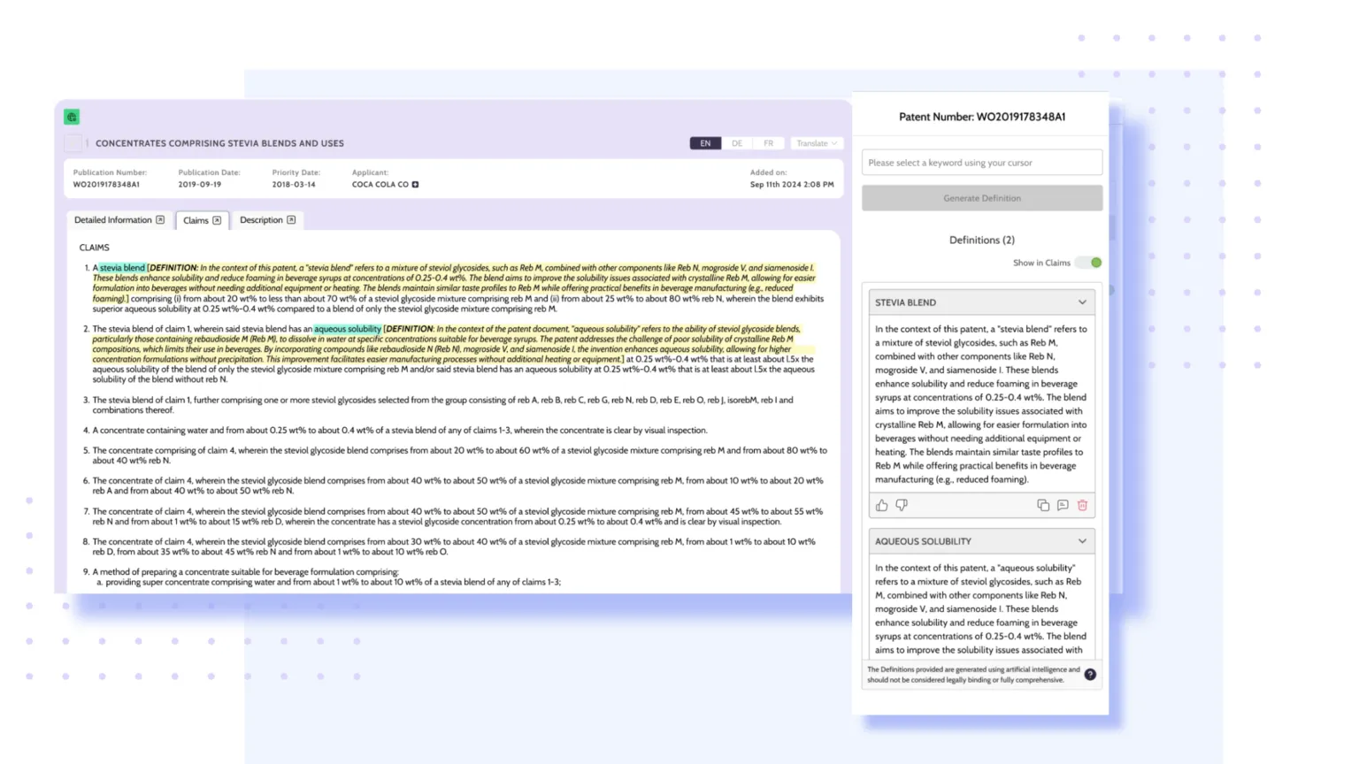
Task: Expand the COCA COLA CO applicant plus icon
Action: (415, 185)
